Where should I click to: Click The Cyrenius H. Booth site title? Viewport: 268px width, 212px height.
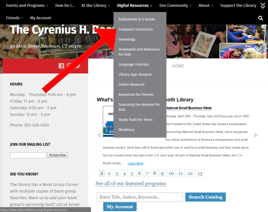coord(61,30)
